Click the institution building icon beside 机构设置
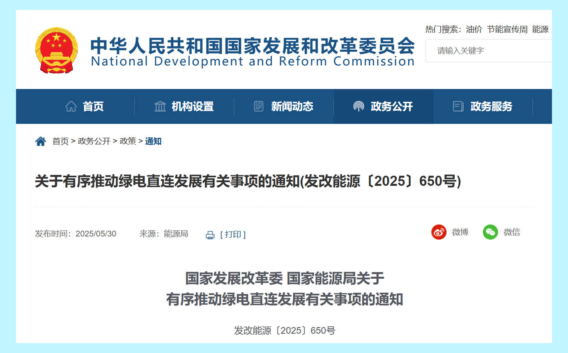The height and width of the screenshot is (353, 568). click(160, 106)
